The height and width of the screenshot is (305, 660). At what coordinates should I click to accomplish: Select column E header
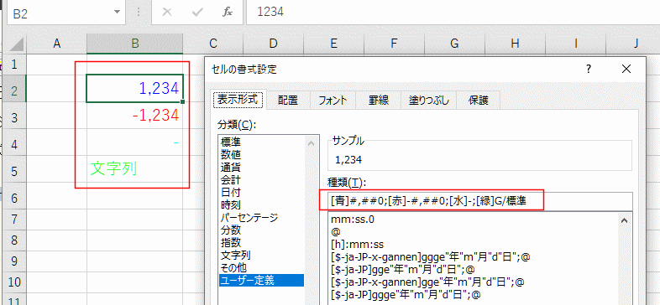click(334, 44)
